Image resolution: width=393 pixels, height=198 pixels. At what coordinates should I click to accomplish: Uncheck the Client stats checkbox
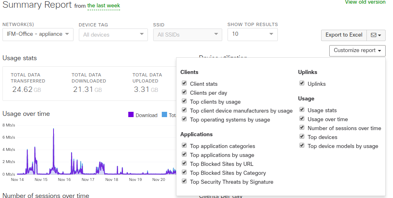pyautogui.click(x=184, y=83)
